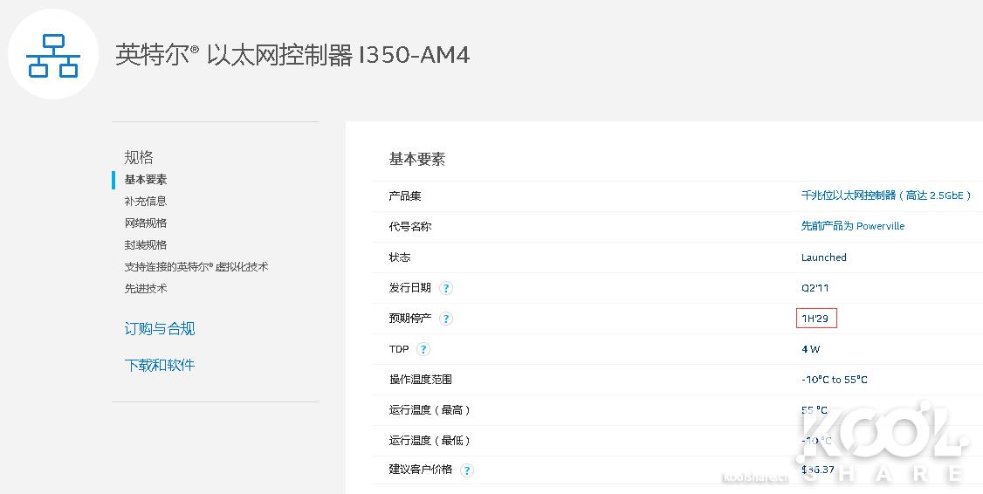Go to 封装规格 section

(x=146, y=245)
